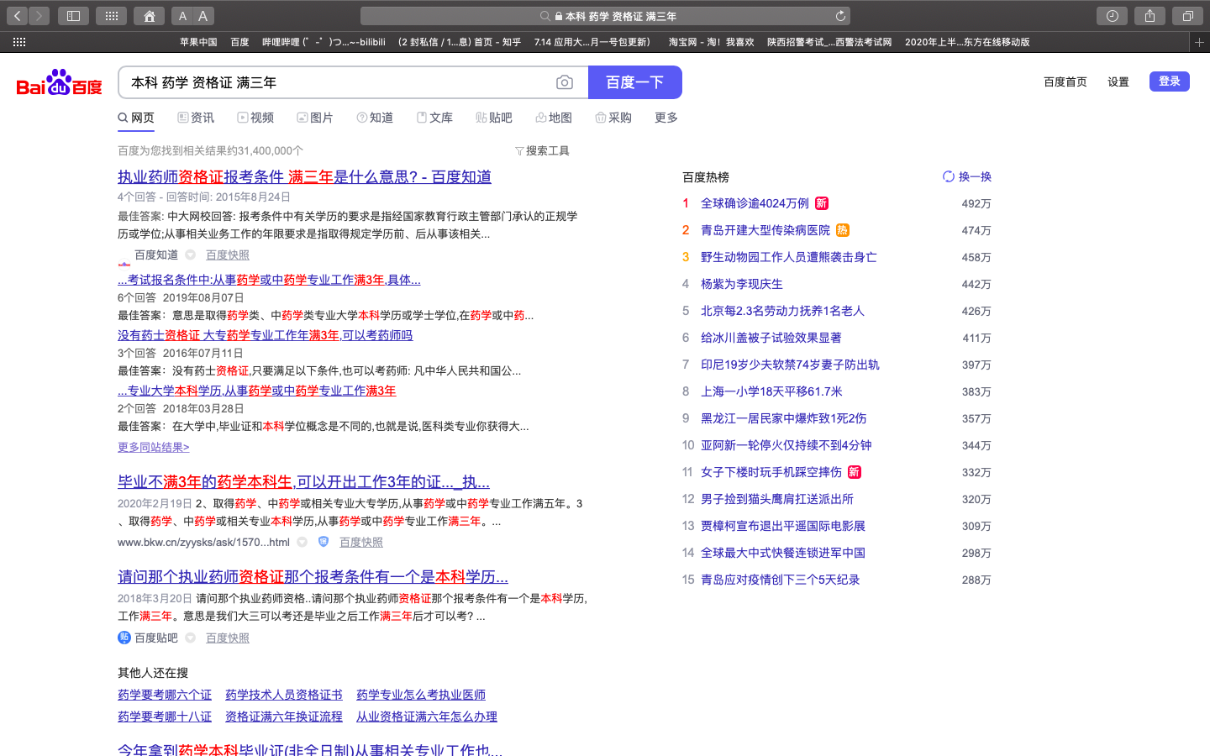The height and width of the screenshot is (756, 1210).
Task: Open the 知乎 bookmark in favorites bar
Action: click(460, 42)
